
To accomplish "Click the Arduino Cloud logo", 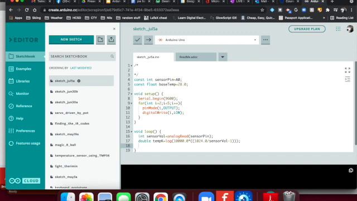I will (x=25, y=181).
